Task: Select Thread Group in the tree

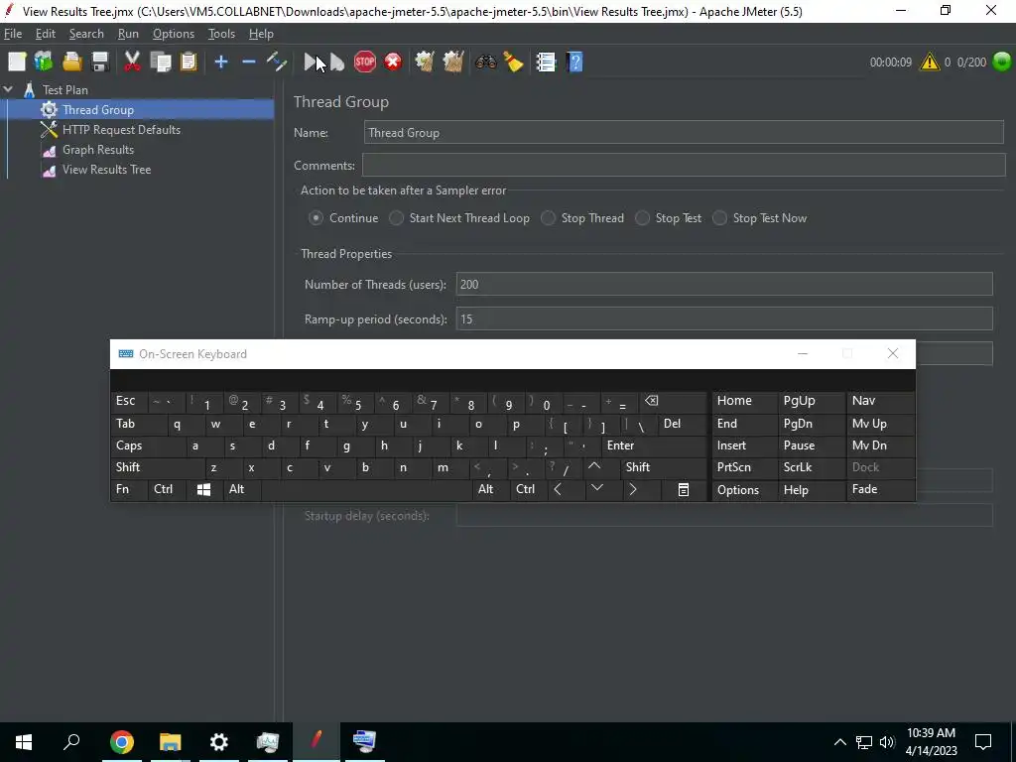Action: tap(98, 110)
